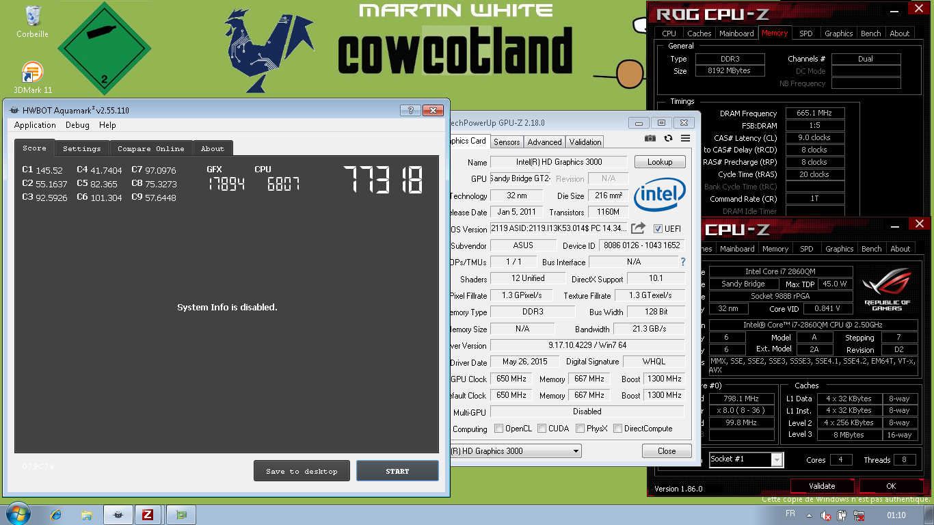934x525 pixels.
Task: Toggle the CUDA checkbox
Action: click(542, 429)
